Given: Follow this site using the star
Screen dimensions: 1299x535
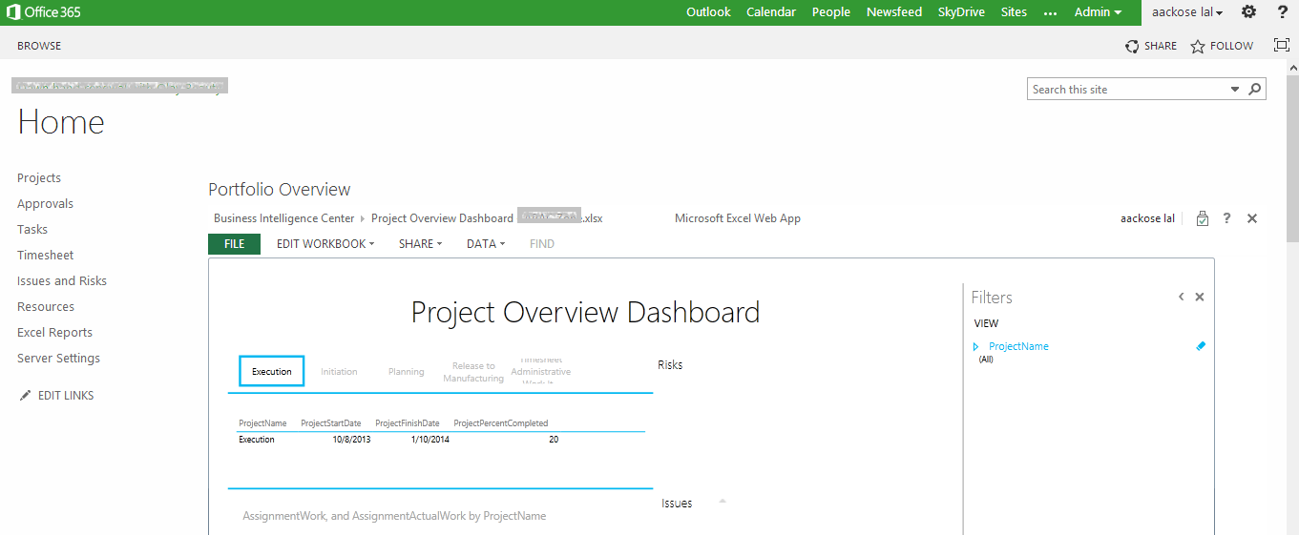Looking at the screenshot, I should (1198, 46).
